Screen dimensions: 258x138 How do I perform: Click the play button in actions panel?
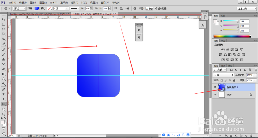(x=139, y=30)
